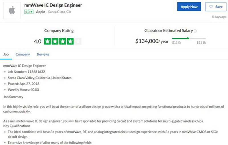Click the $151k high salary label
Viewport: 228px width, 145px height.
point(201,43)
